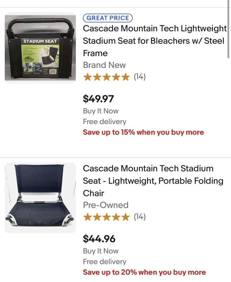This screenshot has width=231, height=282.
Task: Open the unfolded navy stadium chair photo
Action: point(40,198)
